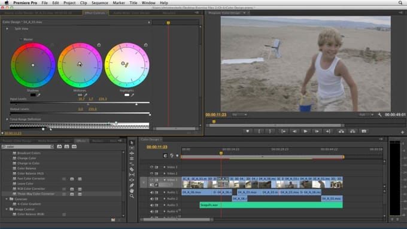Viewport: 407px width, 229px height.
Task: Click the Input Levels white point slider
Action: click(x=136, y=104)
